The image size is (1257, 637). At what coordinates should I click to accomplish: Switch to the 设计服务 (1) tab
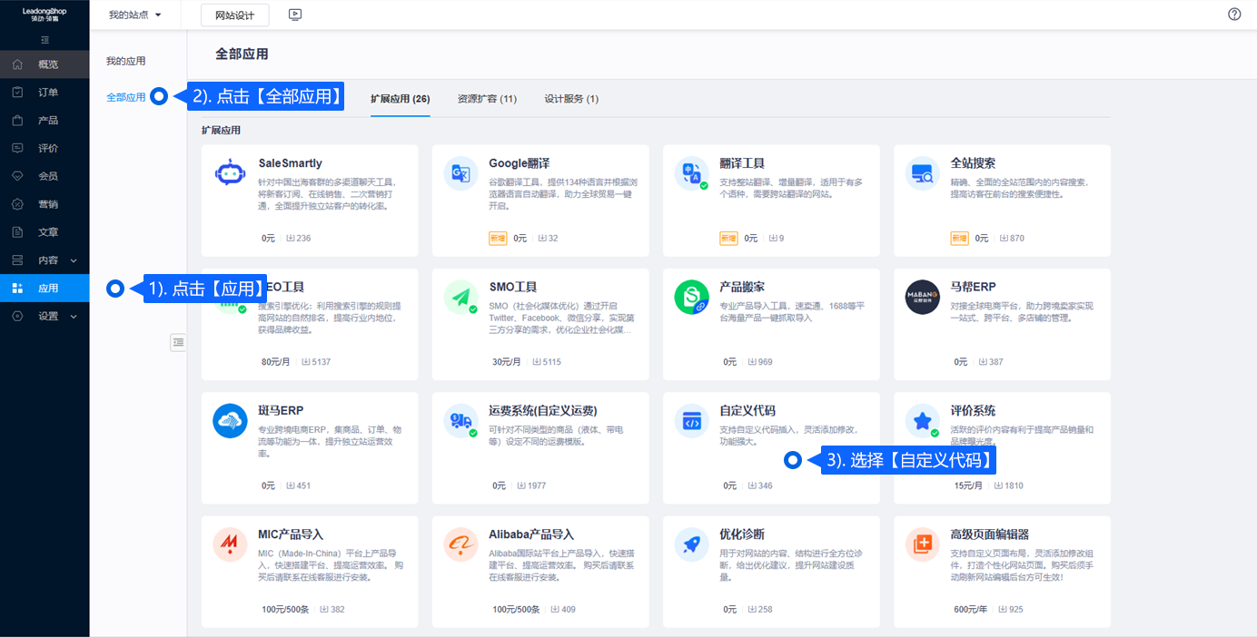(x=571, y=99)
